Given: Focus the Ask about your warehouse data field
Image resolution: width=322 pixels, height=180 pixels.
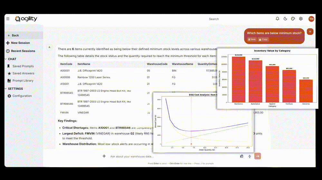Looking at the screenshot, I should point(174,156).
